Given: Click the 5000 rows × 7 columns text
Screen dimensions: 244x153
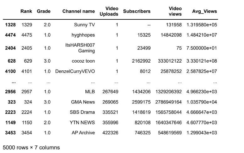Looking at the screenshot, I should [31, 148].
